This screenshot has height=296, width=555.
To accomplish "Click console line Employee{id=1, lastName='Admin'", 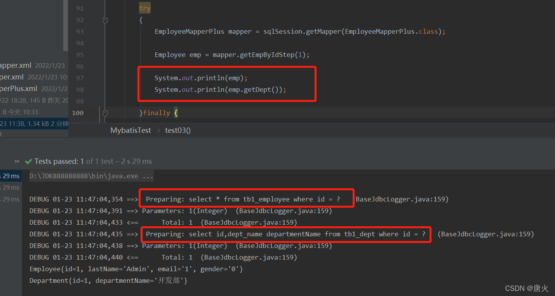I will tap(136, 269).
